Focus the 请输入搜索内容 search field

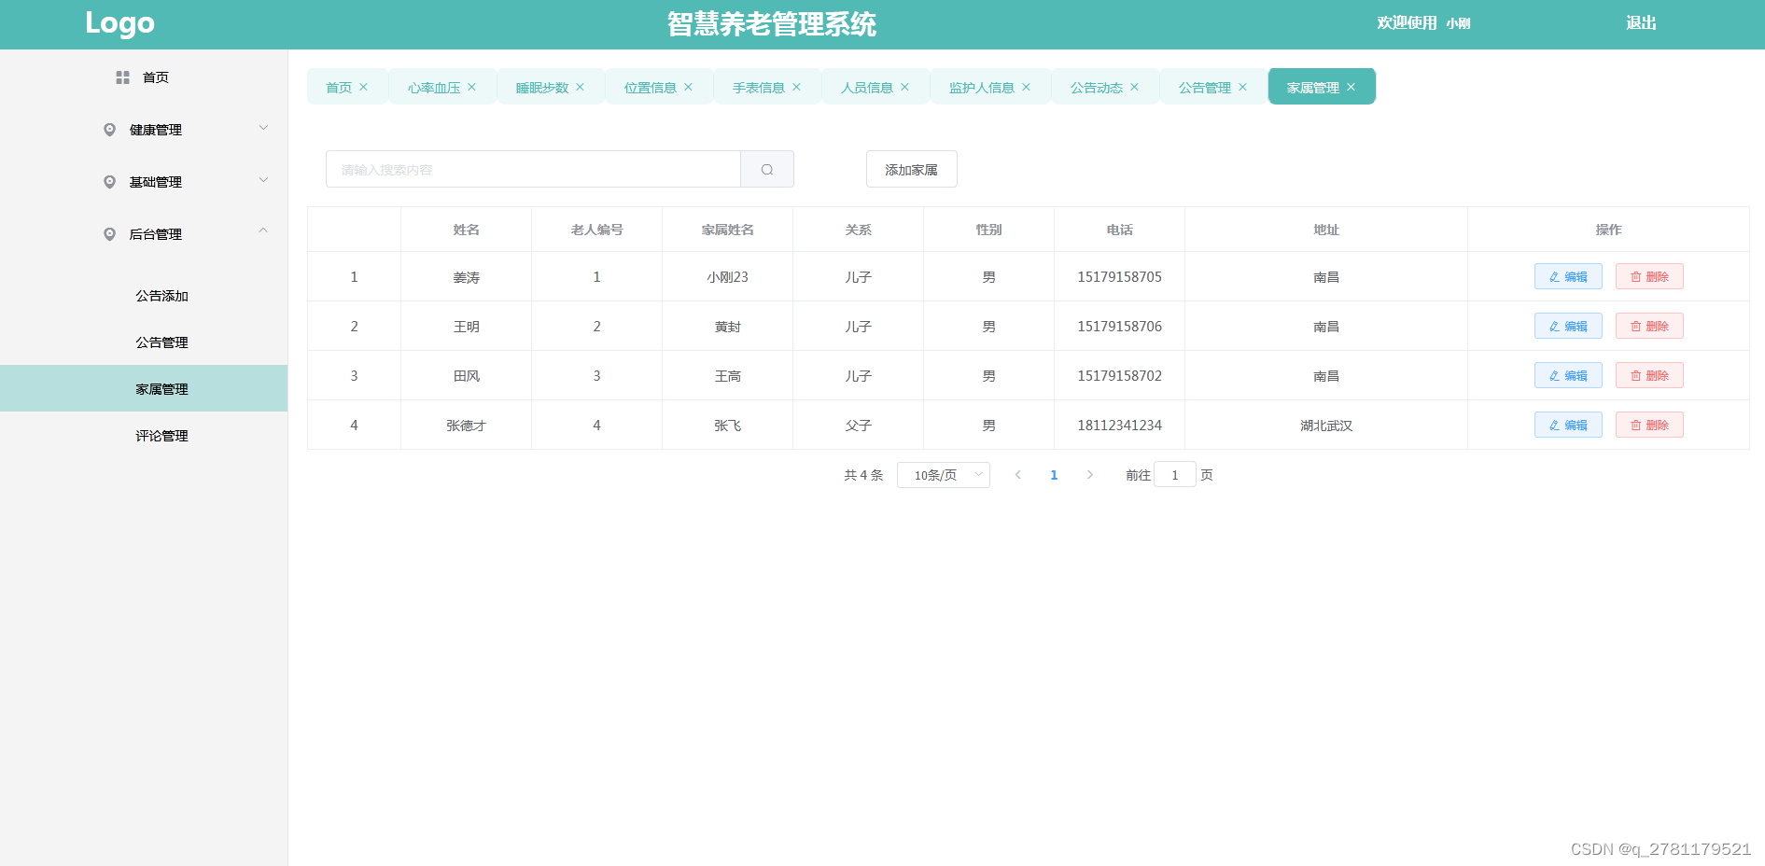pos(533,170)
